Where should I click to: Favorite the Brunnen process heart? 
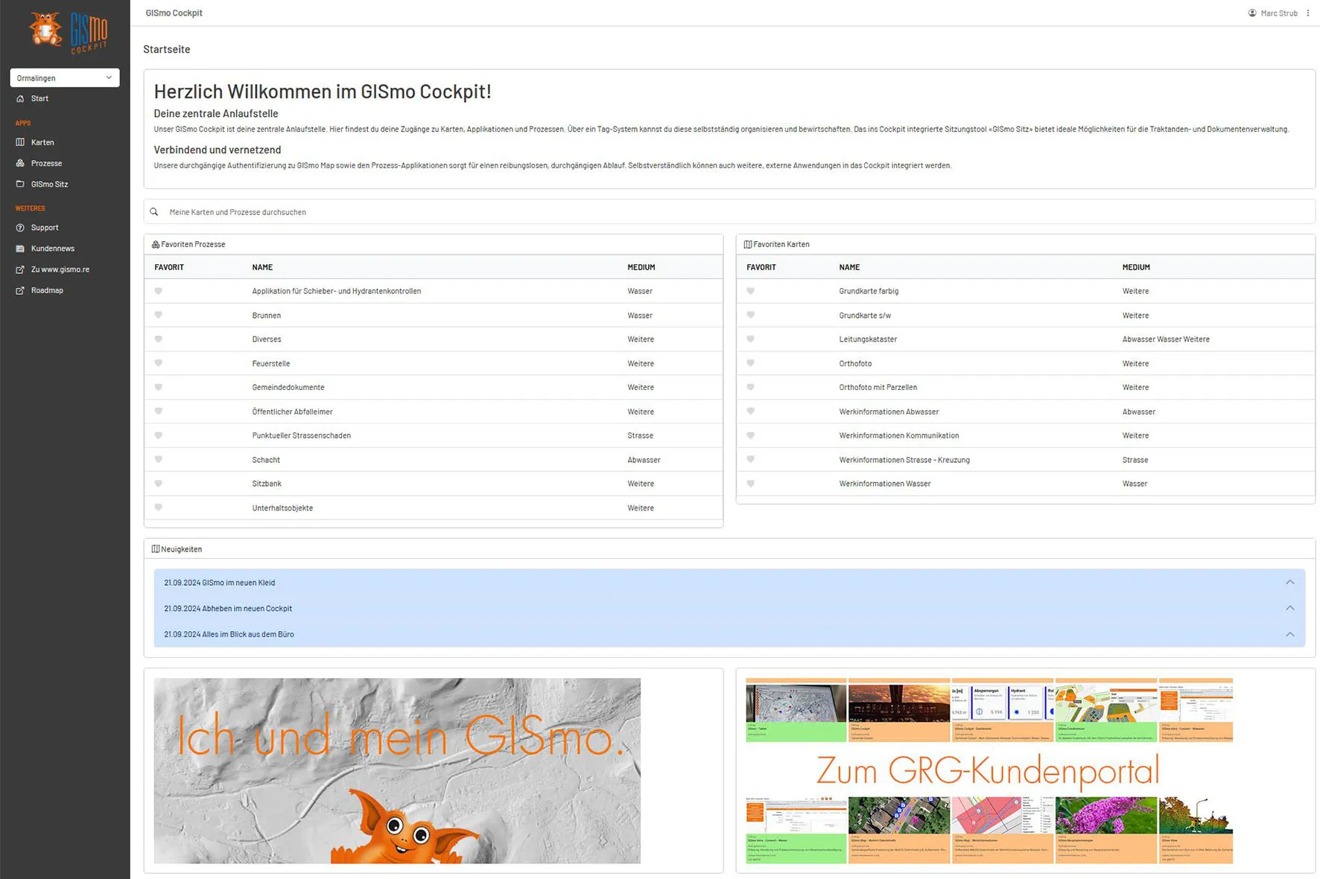tap(159, 315)
